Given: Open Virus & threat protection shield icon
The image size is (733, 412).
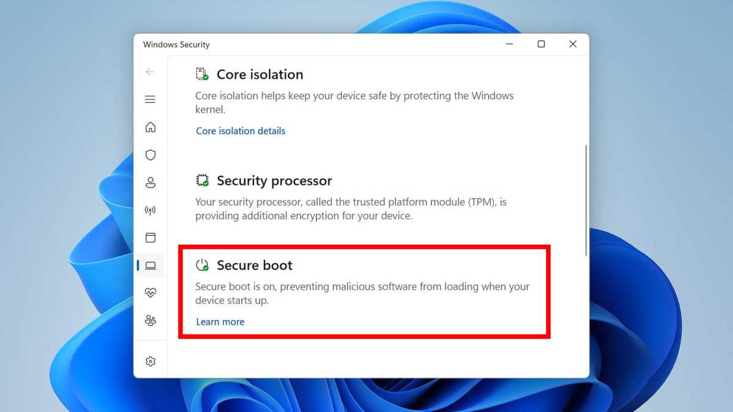Looking at the screenshot, I should click(150, 154).
